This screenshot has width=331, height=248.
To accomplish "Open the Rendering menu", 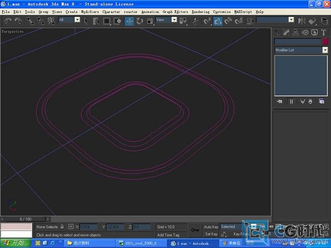I will 201,12.
